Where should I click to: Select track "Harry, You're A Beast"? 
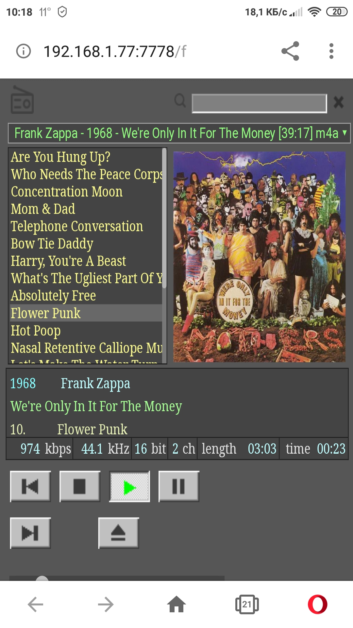(86, 261)
